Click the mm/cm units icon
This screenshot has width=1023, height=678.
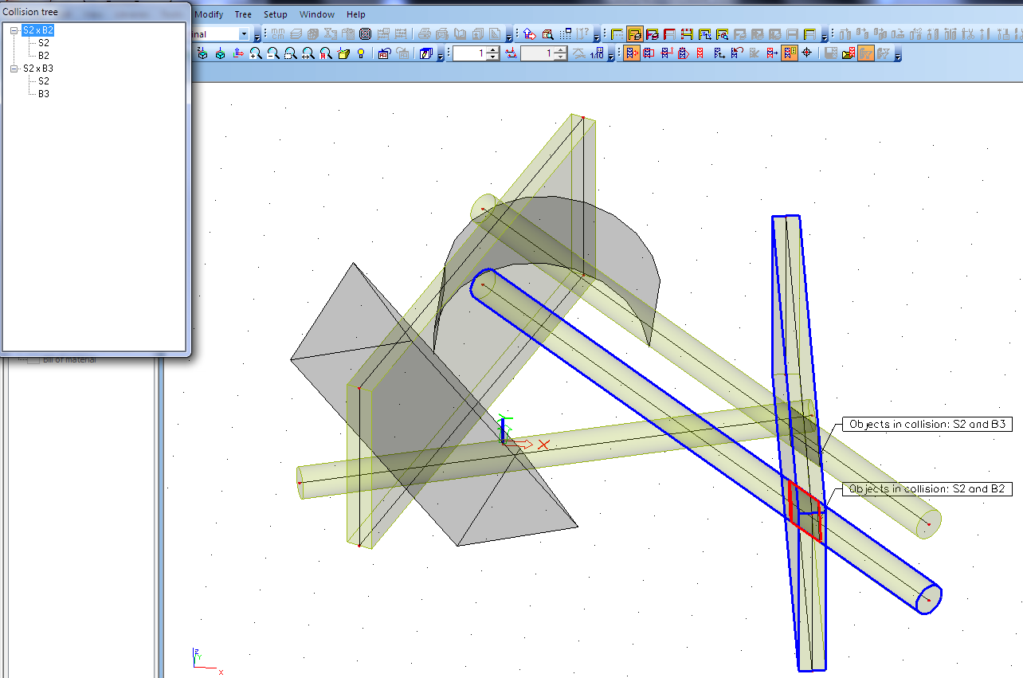(x=278, y=33)
